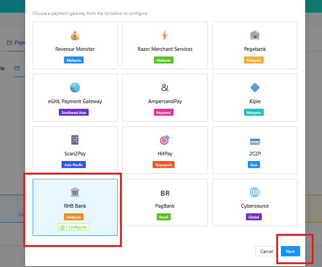
Task: Click the RHB Bank name text
Action: coord(75,206)
